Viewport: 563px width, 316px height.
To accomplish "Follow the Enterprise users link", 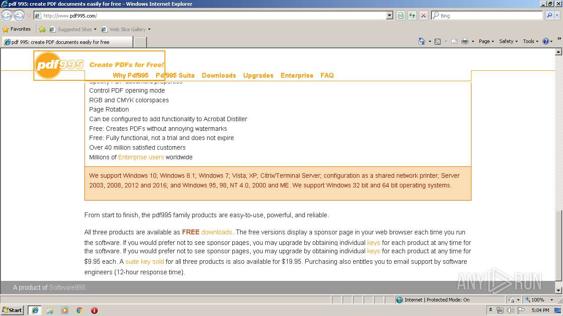I will 141,157.
